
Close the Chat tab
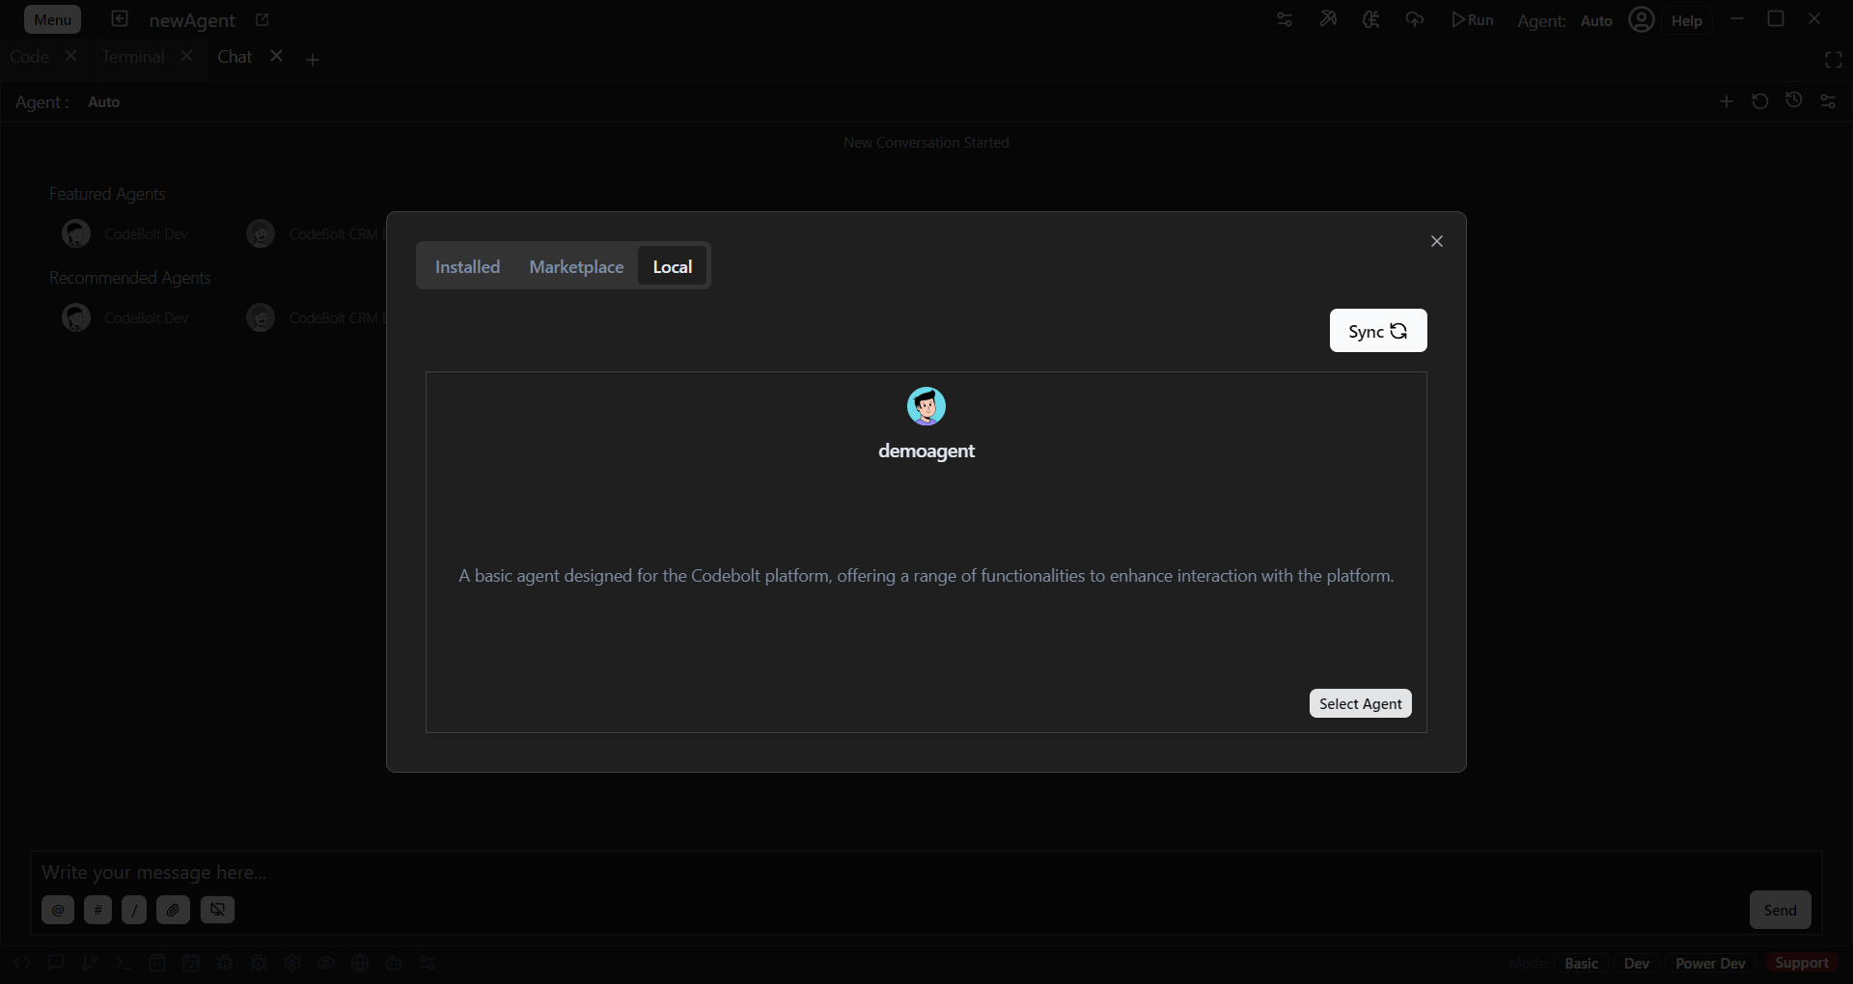click(276, 56)
